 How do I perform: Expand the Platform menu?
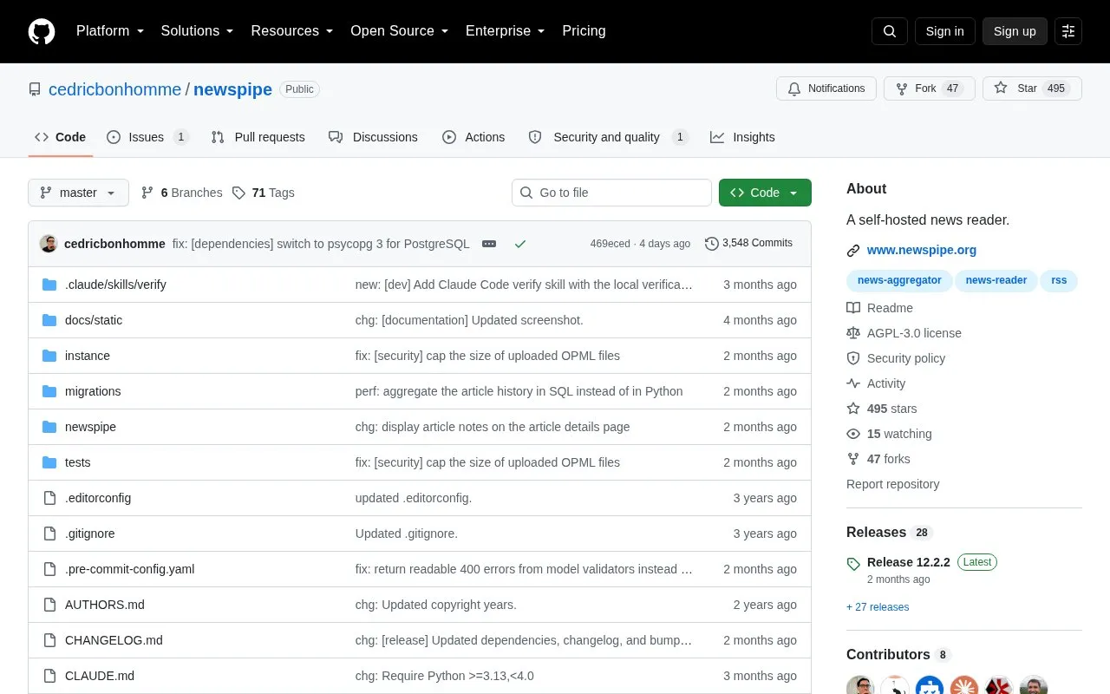[x=110, y=31]
